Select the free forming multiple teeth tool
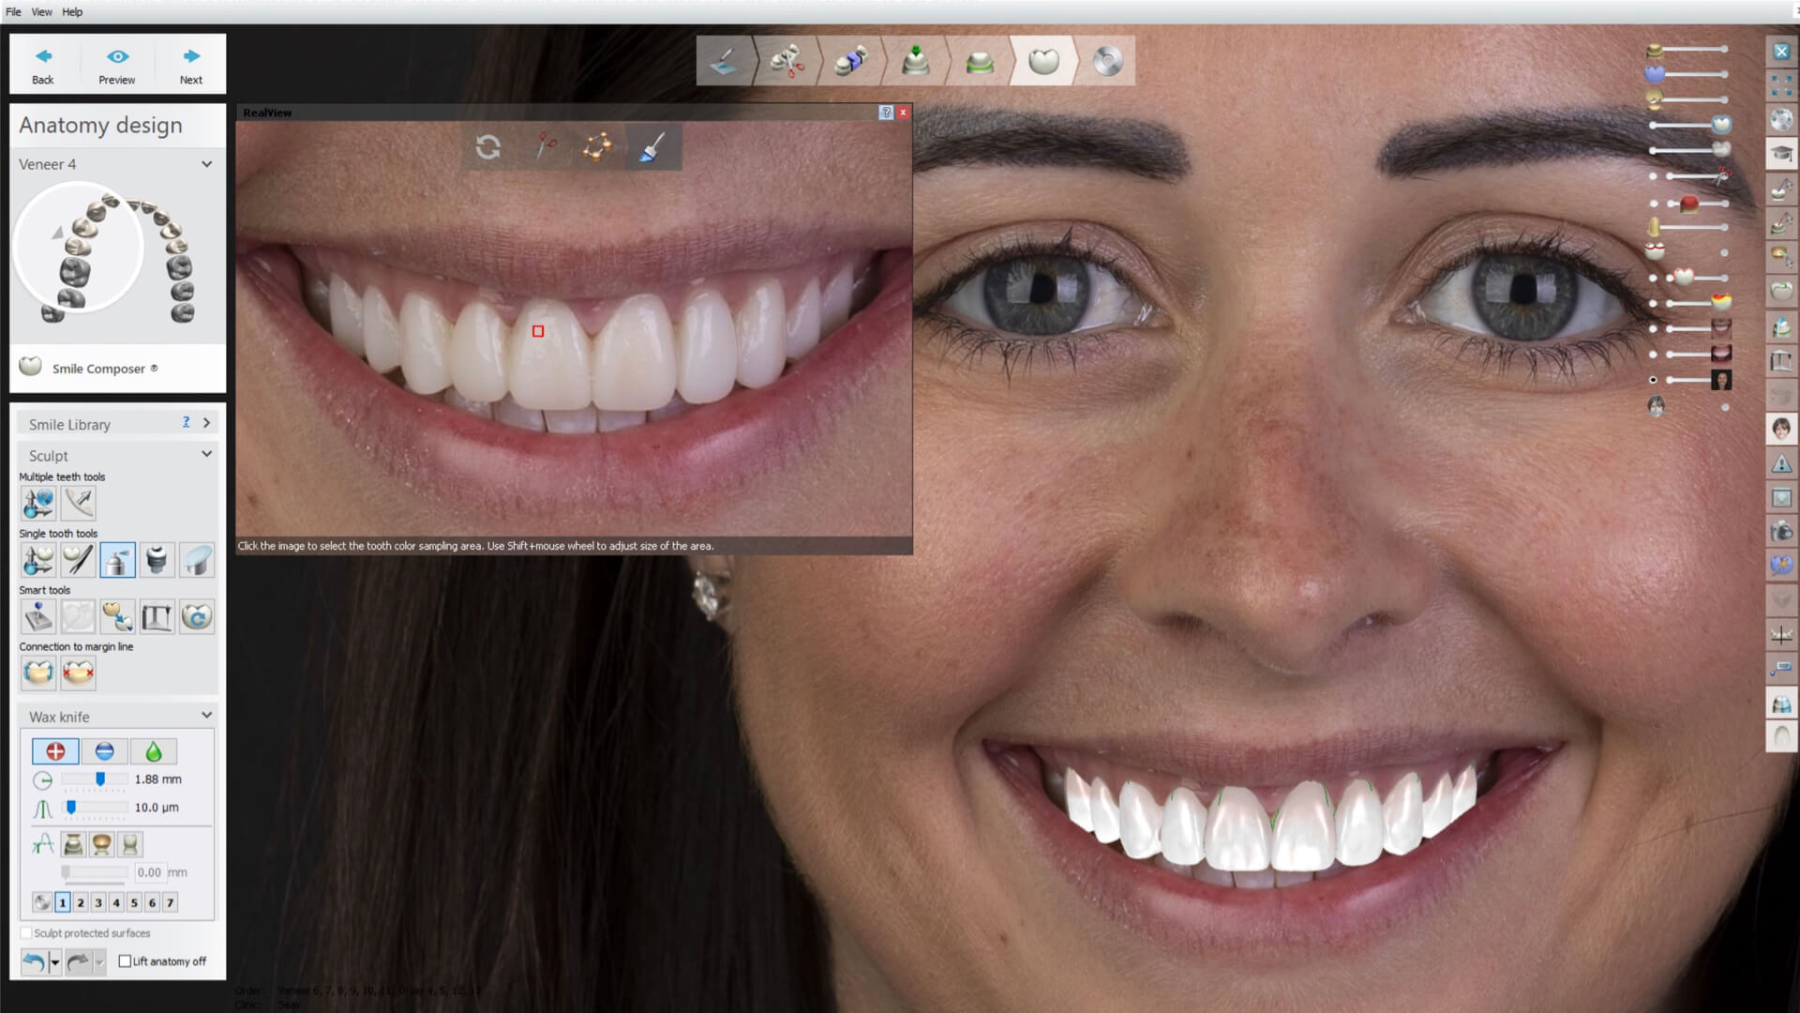The height and width of the screenshot is (1013, 1800). [x=37, y=504]
